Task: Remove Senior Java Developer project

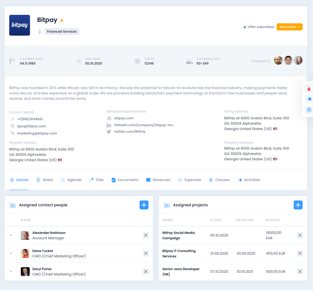Action: [300, 271]
